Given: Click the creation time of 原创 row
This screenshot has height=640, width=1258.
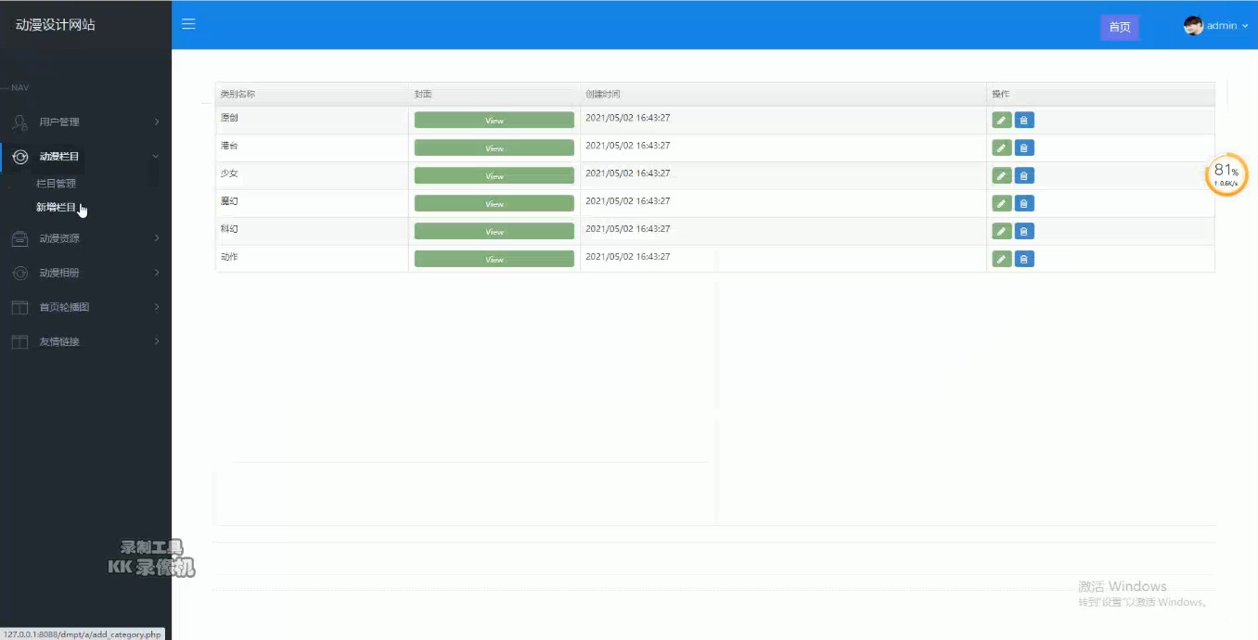Looking at the screenshot, I should (628, 118).
